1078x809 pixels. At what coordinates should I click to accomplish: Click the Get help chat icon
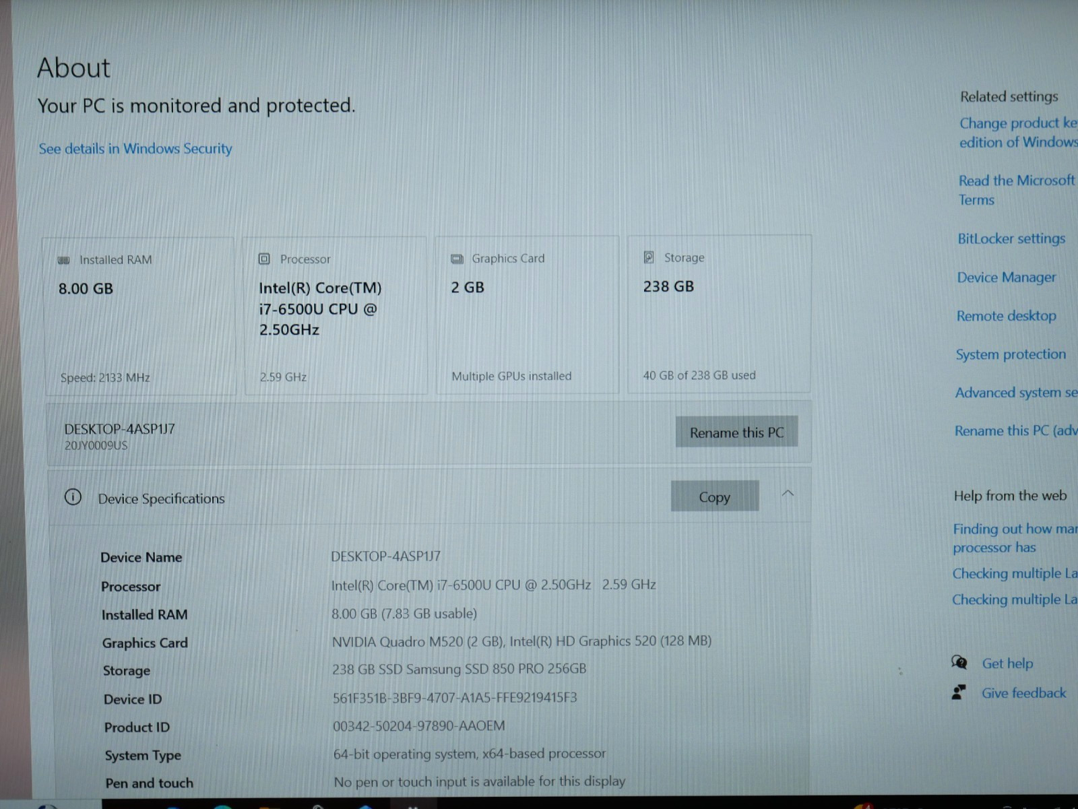click(959, 662)
